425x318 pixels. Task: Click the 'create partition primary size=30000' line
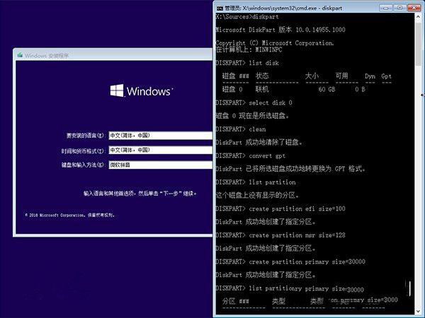(x=290, y=261)
